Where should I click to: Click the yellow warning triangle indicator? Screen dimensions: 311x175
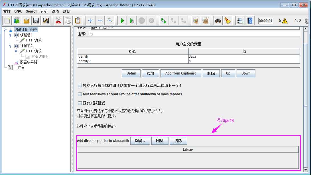tap(284, 21)
